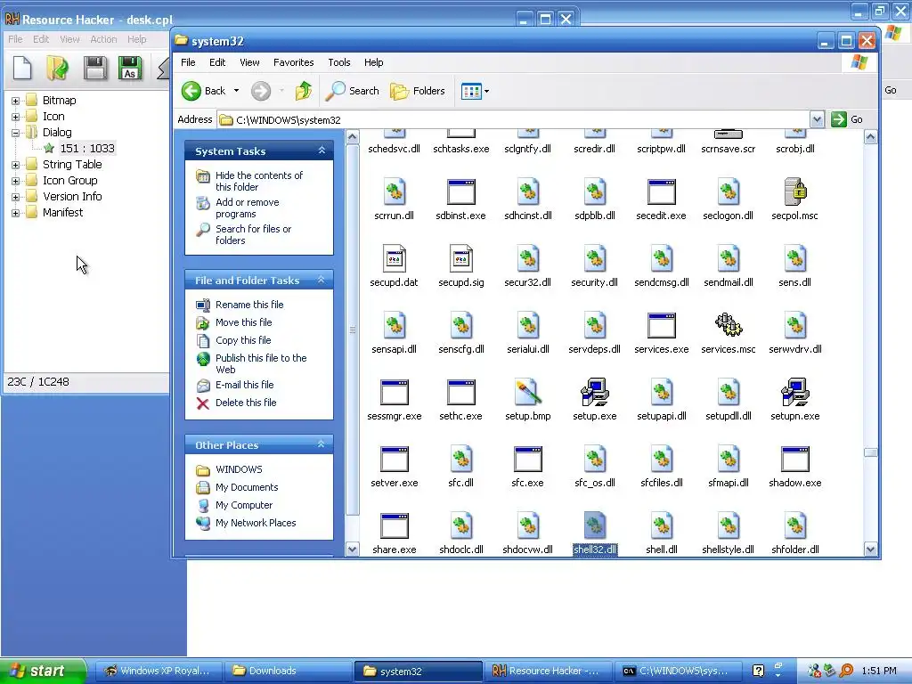Open the View menu in system32 window
The height and width of the screenshot is (684, 912).
click(249, 62)
